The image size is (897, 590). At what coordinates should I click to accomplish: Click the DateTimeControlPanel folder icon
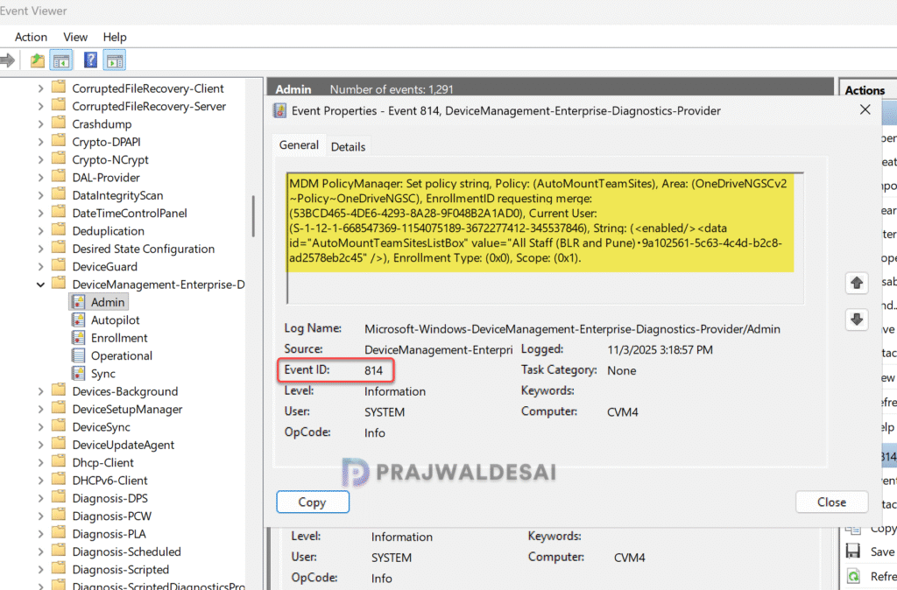coord(59,212)
